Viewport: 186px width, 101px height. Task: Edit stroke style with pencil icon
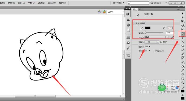[172, 37]
